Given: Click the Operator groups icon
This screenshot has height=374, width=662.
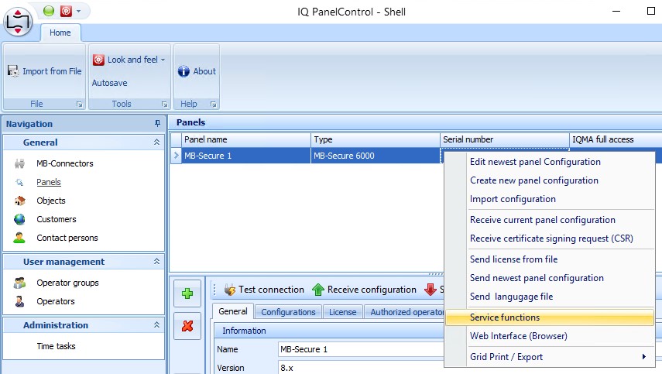Looking at the screenshot, I should pyautogui.click(x=19, y=283).
